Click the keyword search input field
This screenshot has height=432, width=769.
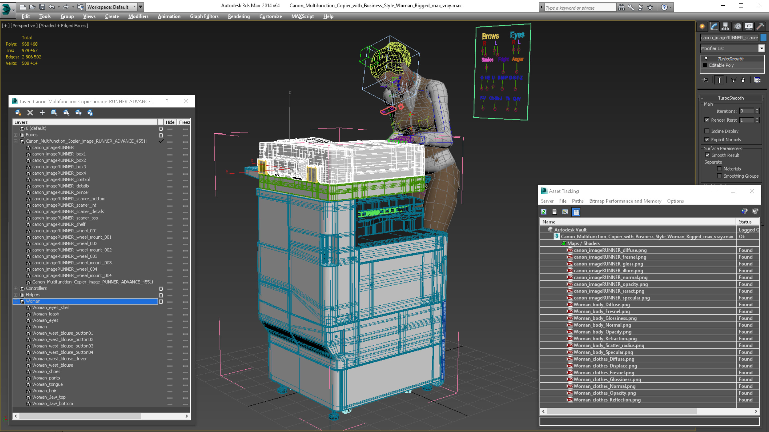pos(580,8)
